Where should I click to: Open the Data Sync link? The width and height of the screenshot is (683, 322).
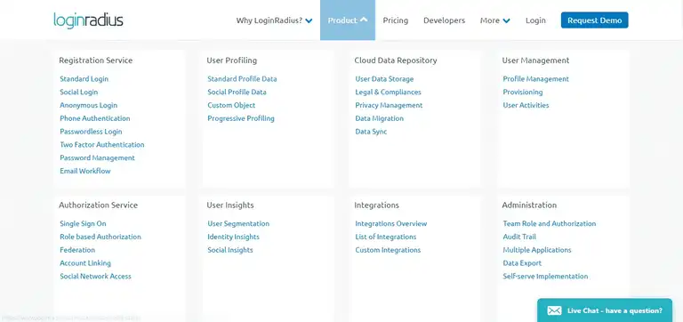point(371,131)
